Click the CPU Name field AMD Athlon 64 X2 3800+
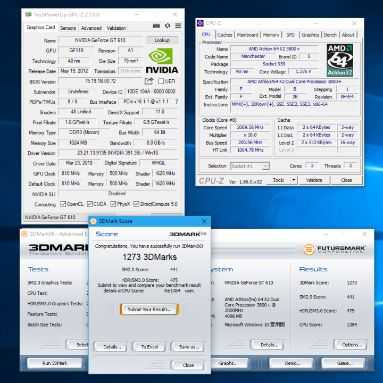The height and width of the screenshot is (383, 383). (x=274, y=49)
